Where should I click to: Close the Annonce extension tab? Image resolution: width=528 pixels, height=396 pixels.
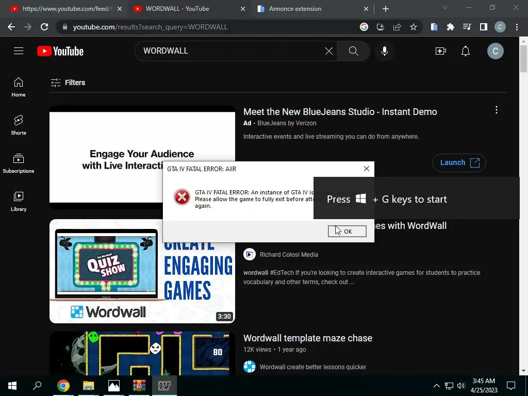(366, 9)
